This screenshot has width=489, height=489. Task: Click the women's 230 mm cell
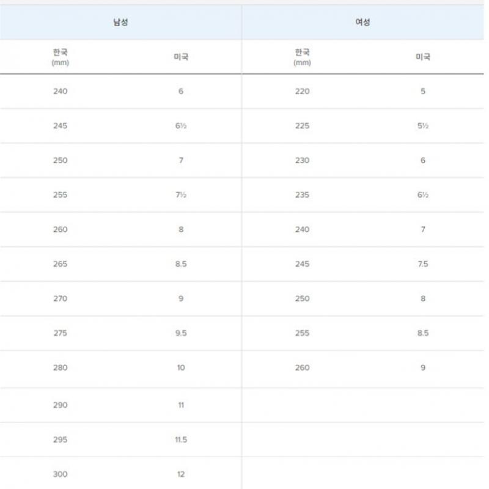(x=302, y=161)
